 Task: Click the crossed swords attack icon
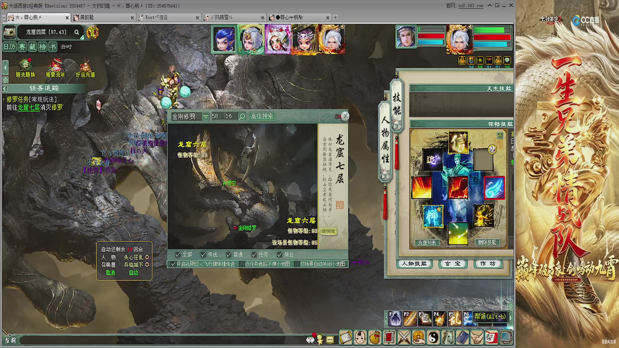click(x=404, y=338)
